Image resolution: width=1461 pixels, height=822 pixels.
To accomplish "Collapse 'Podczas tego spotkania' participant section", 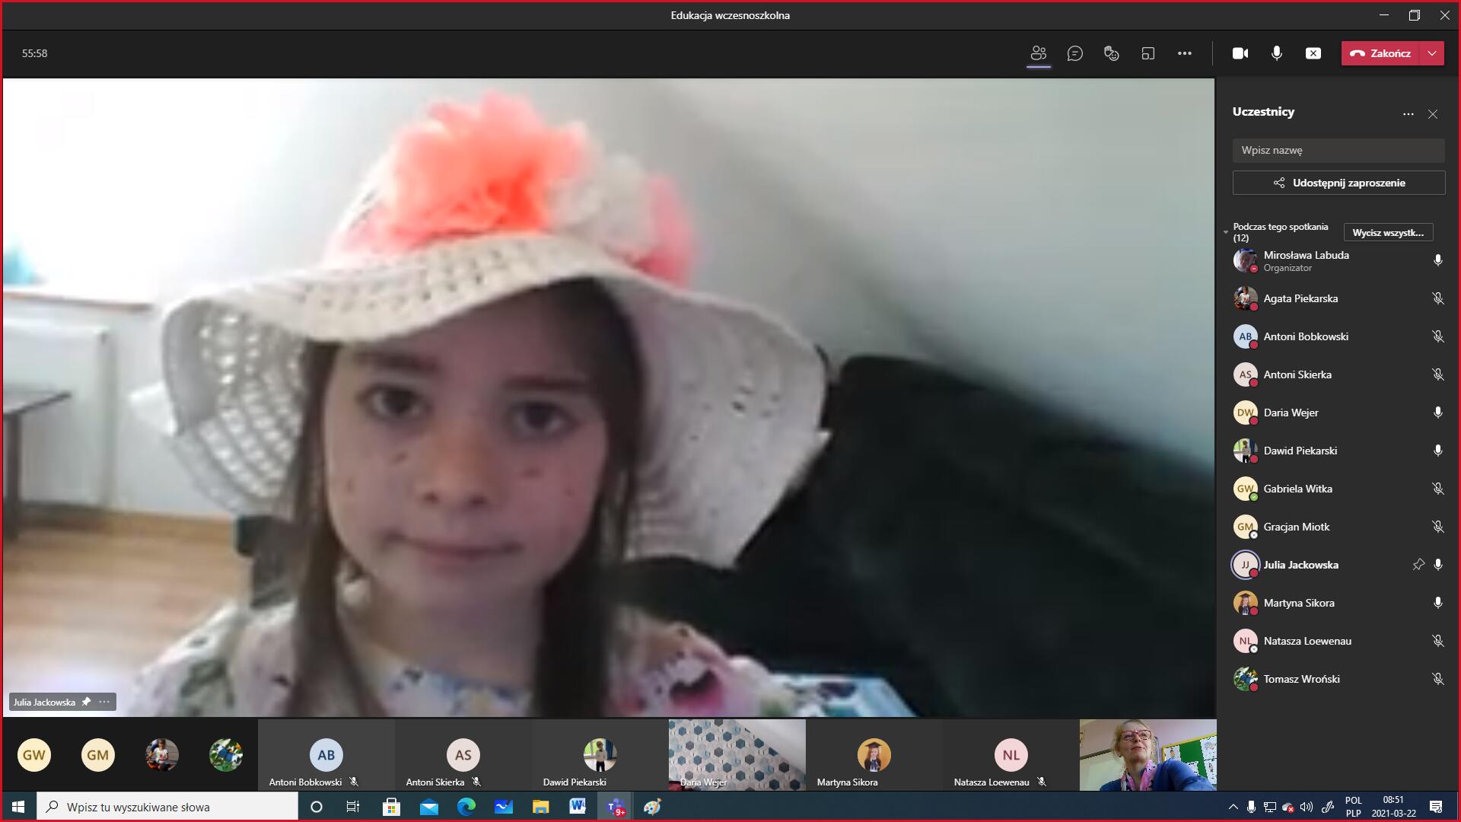I will (x=1226, y=232).
